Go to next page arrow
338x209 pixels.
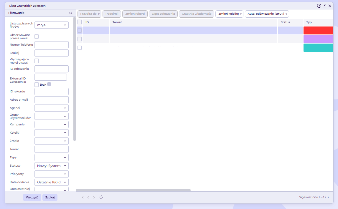coord(94,197)
